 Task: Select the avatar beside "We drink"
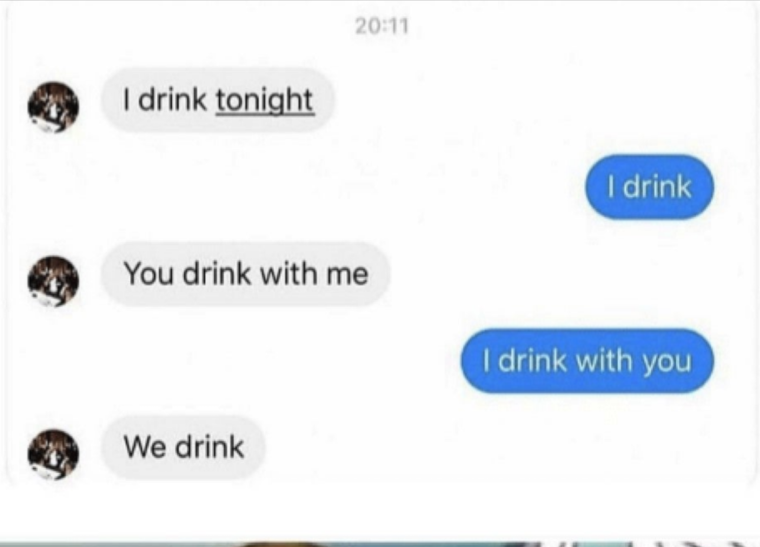point(53,455)
